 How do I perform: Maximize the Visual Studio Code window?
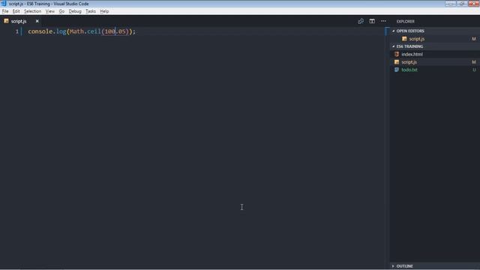tap(462, 3)
